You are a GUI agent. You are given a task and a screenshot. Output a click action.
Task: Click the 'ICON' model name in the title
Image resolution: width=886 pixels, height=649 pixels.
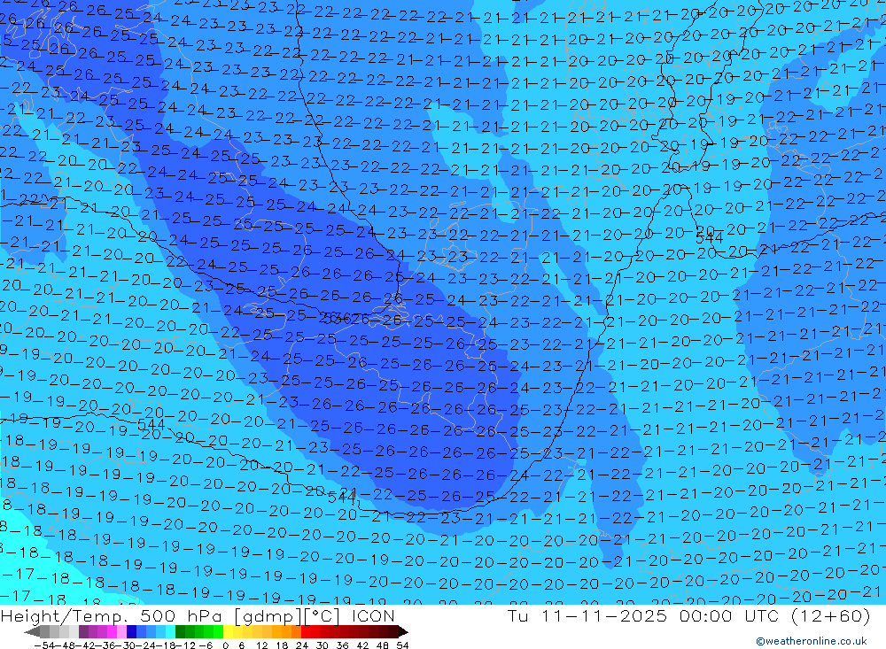tap(373, 615)
